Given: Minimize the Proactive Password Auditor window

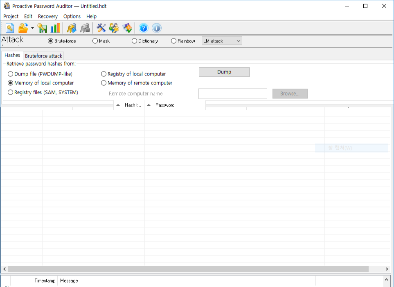Looking at the screenshot, I should [x=347, y=6].
